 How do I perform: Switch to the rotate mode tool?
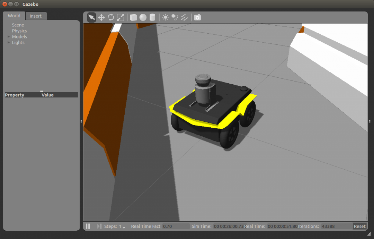110,17
